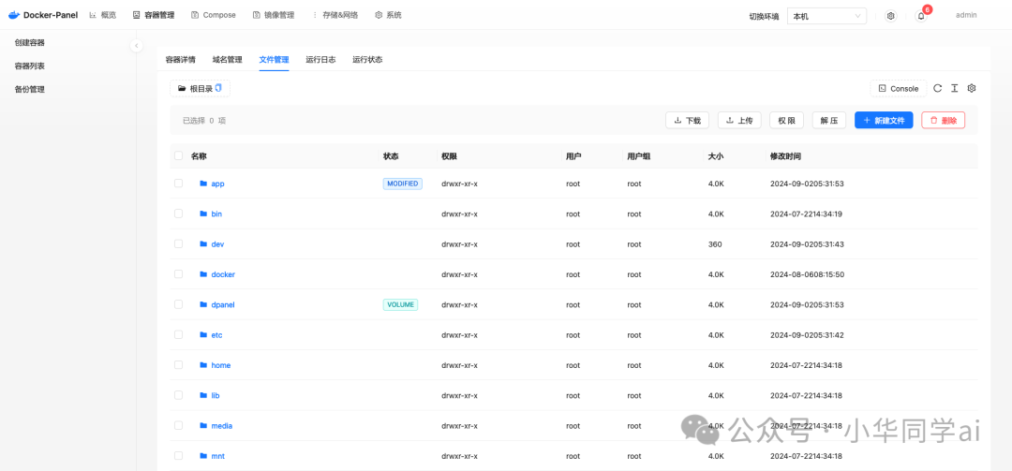
Task: Click the 根目录 breadcrumb button
Action: click(x=201, y=88)
